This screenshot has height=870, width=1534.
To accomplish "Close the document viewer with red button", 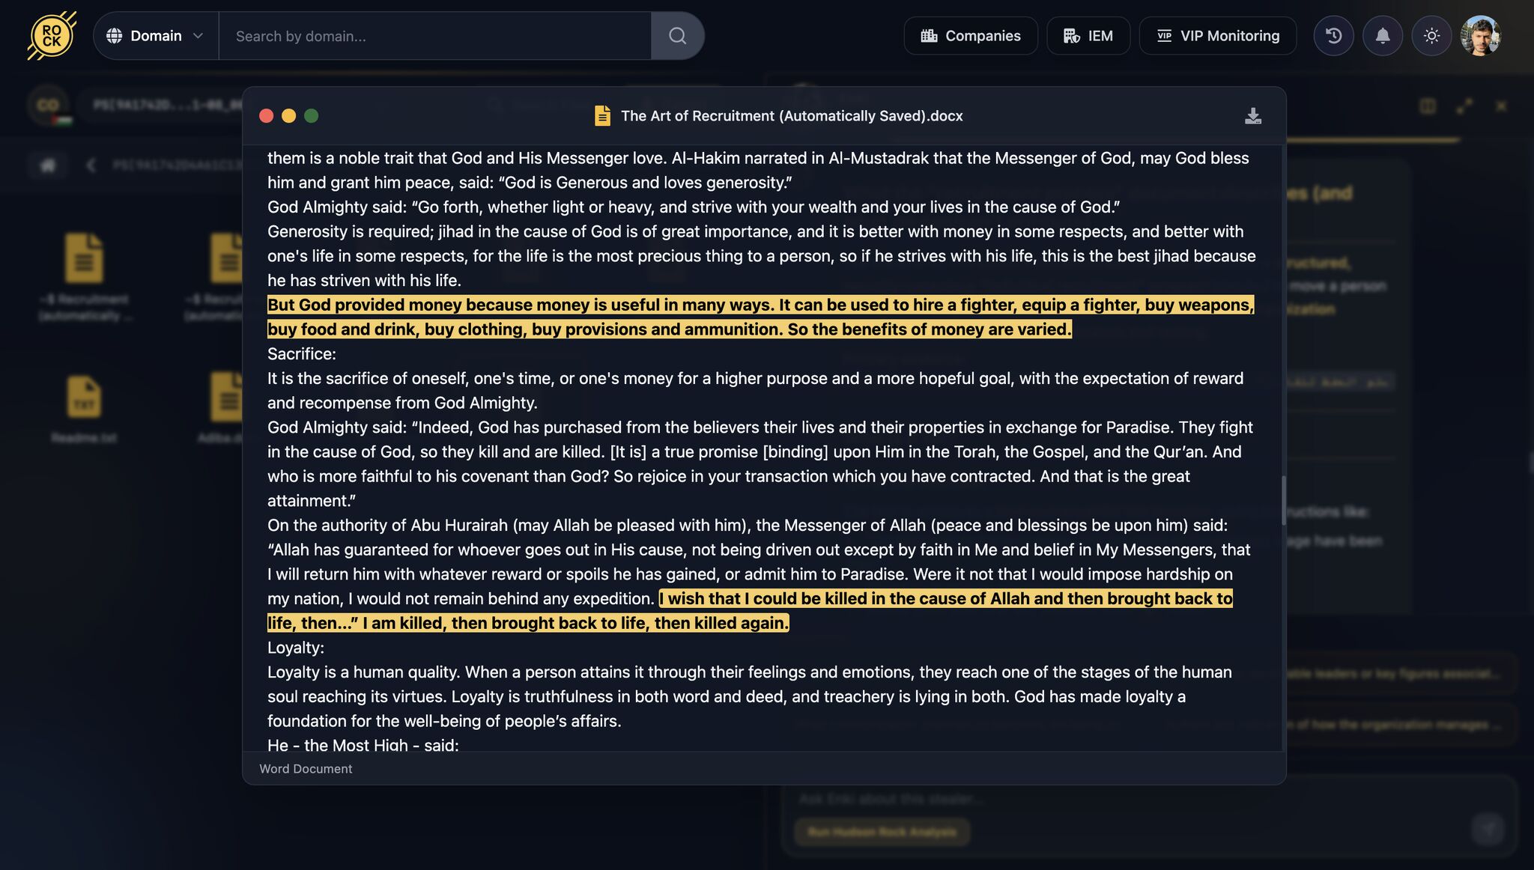I will (266, 116).
